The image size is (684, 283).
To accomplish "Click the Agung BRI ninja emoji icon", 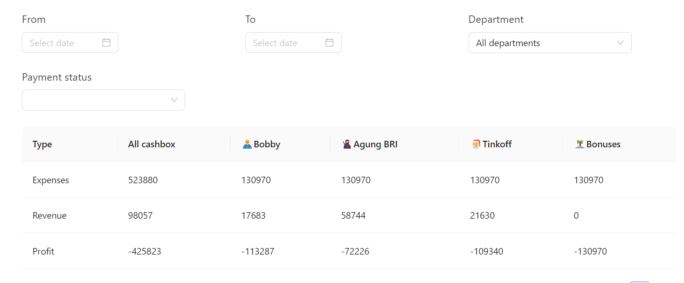I will [x=346, y=145].
